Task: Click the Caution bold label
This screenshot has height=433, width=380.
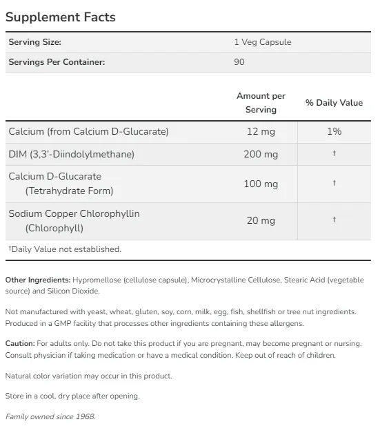Action: click(20, 343)
